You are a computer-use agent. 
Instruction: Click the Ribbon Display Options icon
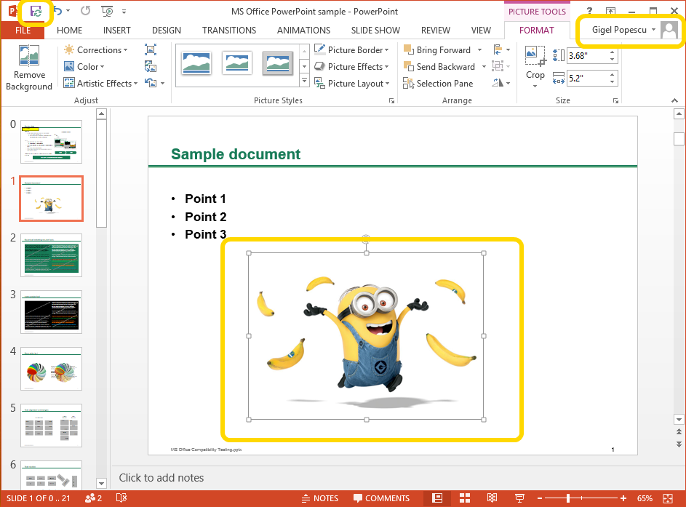coord(611,12)
